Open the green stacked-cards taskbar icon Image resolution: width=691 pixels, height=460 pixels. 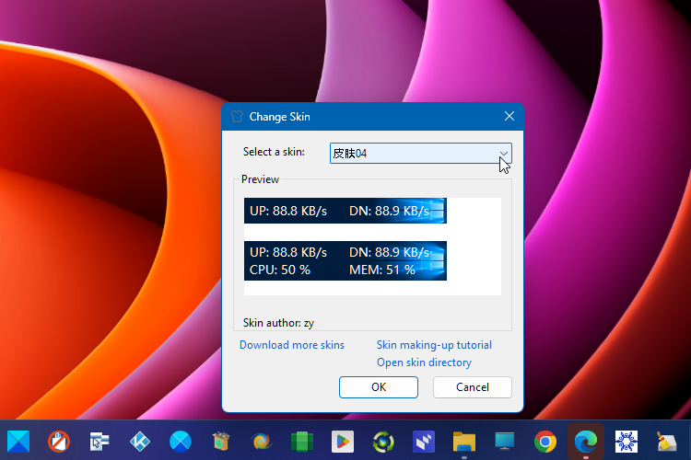point(302,441)
